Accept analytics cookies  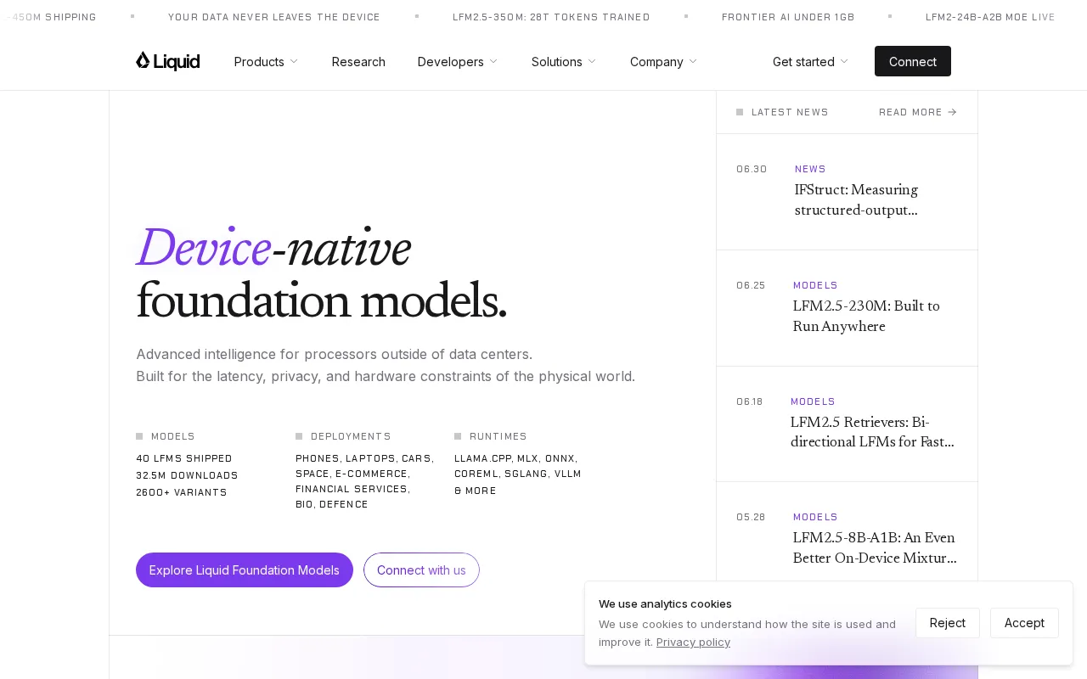(x=1024, y=623)
